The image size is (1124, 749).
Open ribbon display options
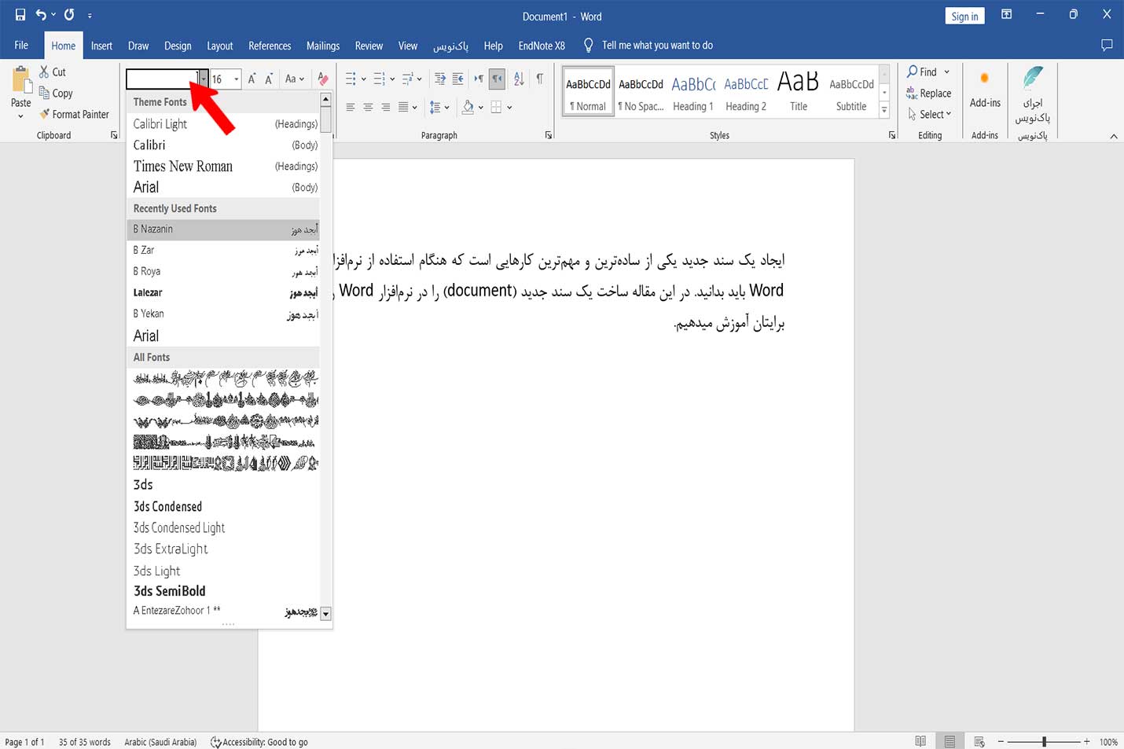(x=1006, y=14)
